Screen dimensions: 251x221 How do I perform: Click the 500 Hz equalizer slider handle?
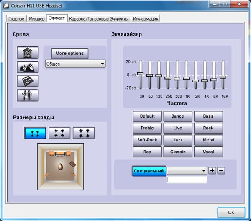(x=177, y=79)
